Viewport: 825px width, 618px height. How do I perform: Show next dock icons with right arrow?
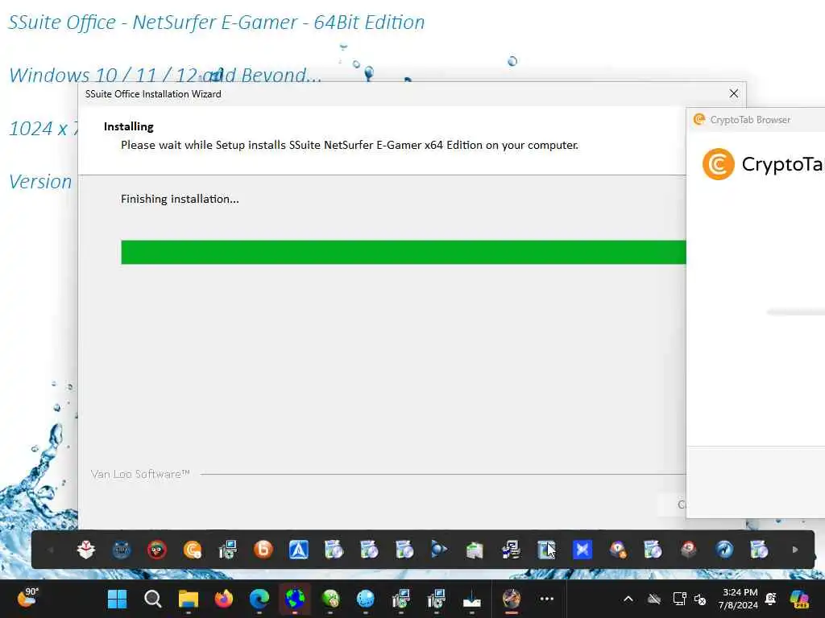pyautogui.click(x=795, y=550)
